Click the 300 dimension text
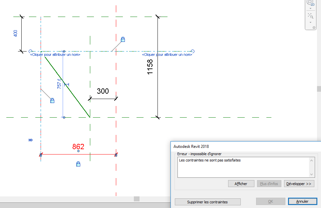The height and width of the screenshot is (208, 321). click(x=103, y=91)
